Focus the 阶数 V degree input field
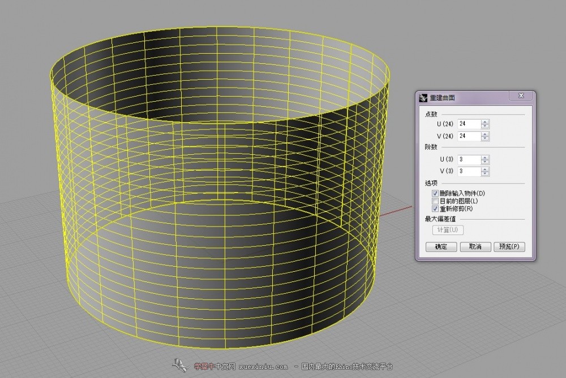This screenshot has width=566, height=378. (x=469, y=171)
